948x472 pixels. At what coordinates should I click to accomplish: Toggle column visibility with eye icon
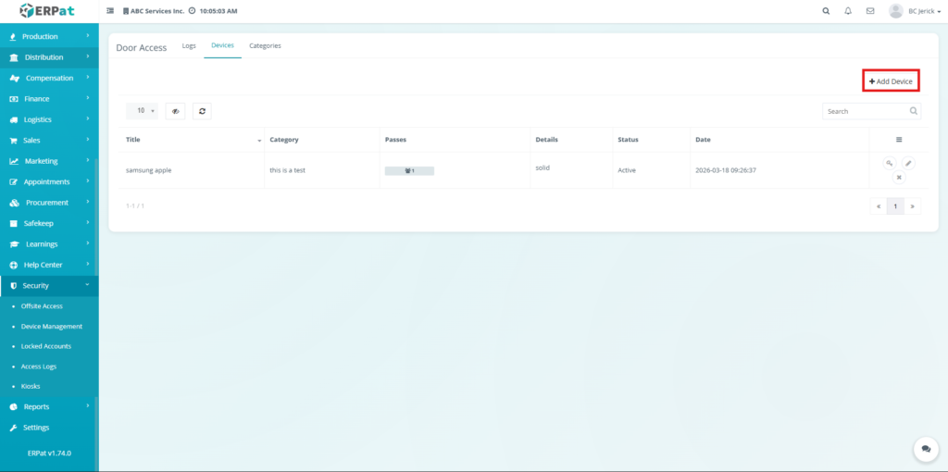(175, 111)
